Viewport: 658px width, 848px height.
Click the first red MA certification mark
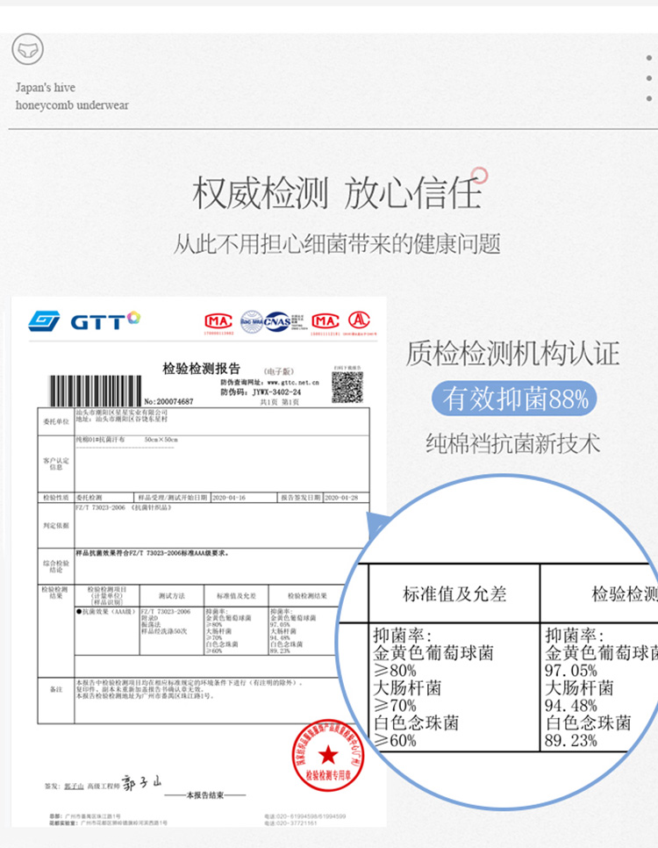[218, 321]
